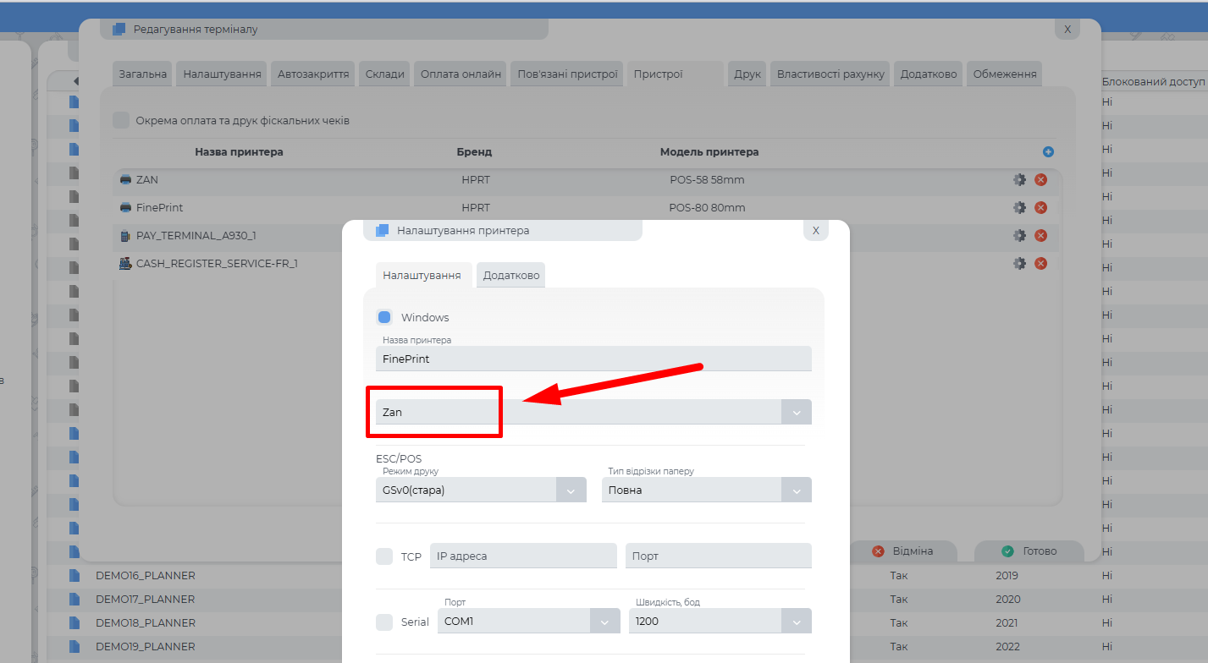
Task: Toggle the Windows checkbox
Action: coord(384,317)
